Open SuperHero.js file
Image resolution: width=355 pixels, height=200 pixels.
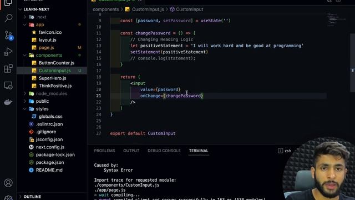click(x=52, y=78)
